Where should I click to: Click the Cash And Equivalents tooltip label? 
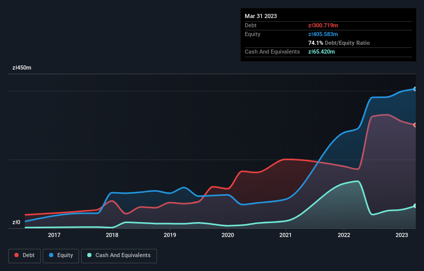272,52
